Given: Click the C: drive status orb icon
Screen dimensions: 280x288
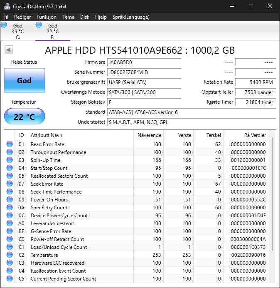Looking at the screenshot, I should (x=4, y=25).
